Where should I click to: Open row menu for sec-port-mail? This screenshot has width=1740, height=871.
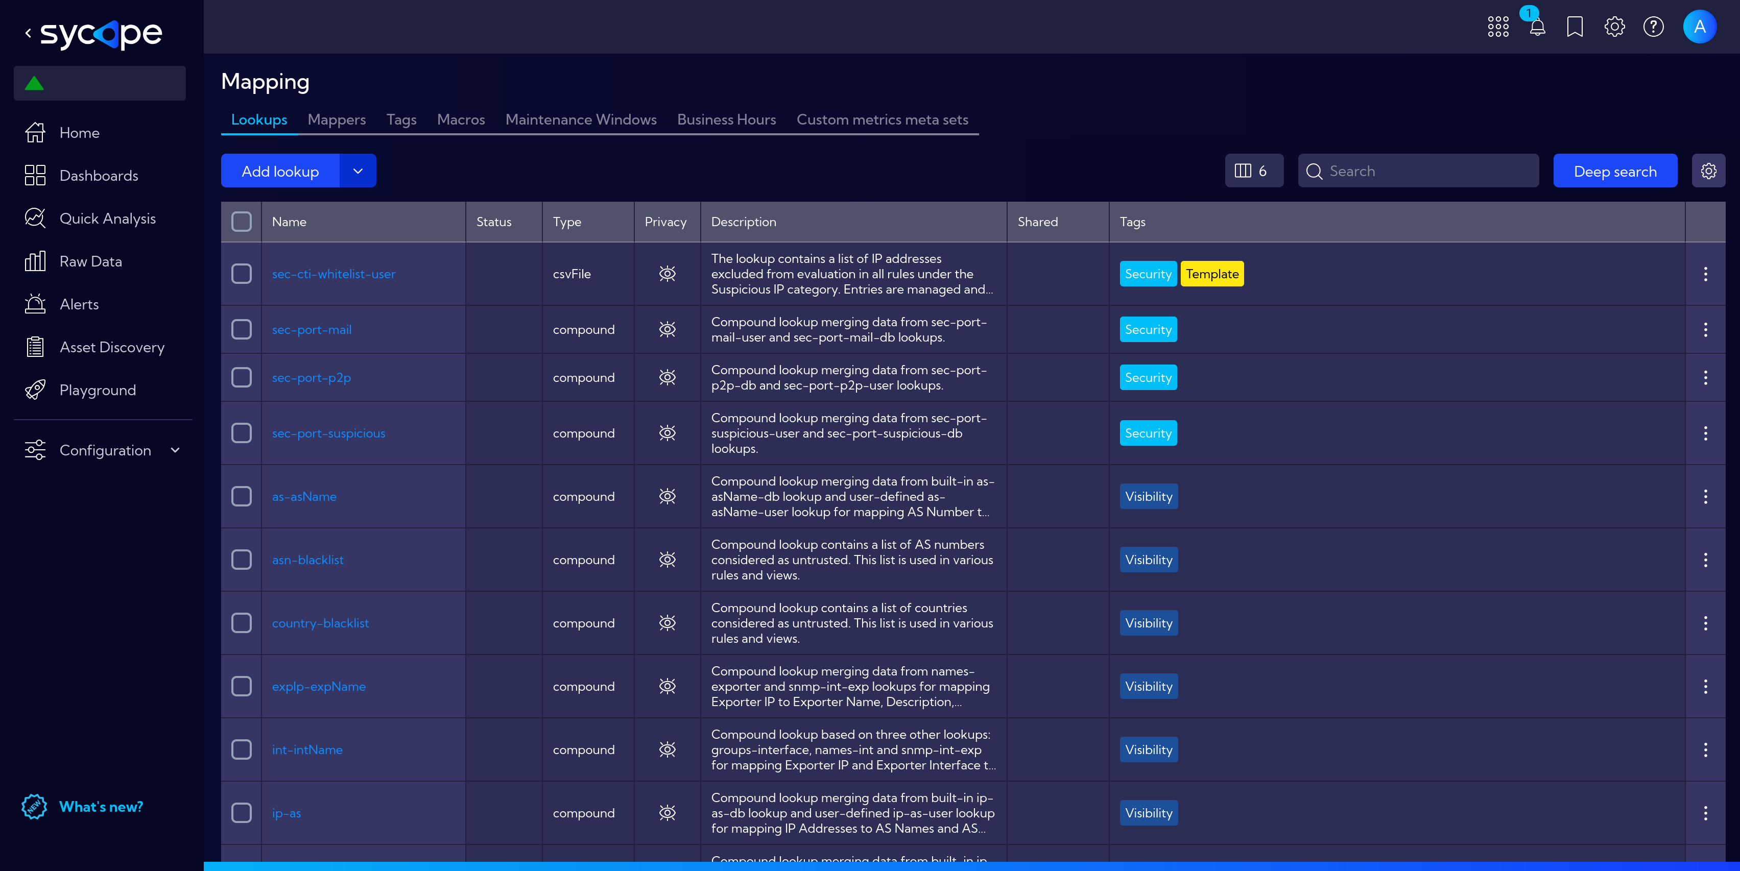[x=1705, y=329]
